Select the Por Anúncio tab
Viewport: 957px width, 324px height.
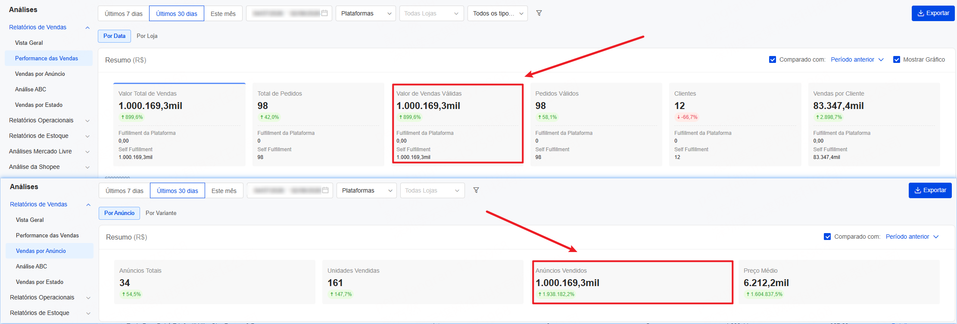[119, 213]
